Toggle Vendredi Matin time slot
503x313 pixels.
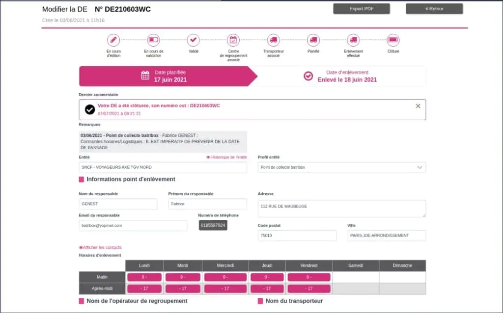point(309,277)
